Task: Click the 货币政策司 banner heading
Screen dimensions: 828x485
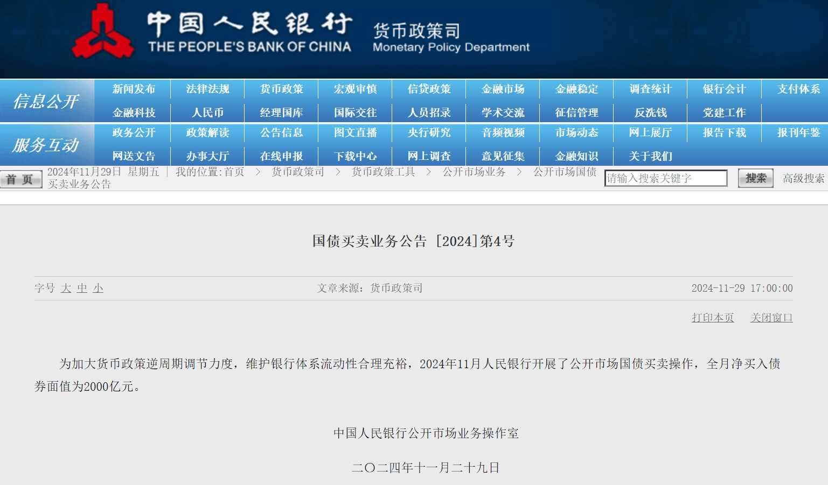Action: click(417, 31)
